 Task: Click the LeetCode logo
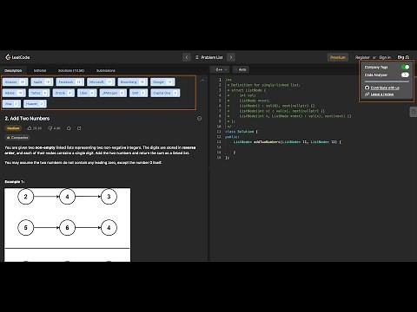click(x=17, y=57)
